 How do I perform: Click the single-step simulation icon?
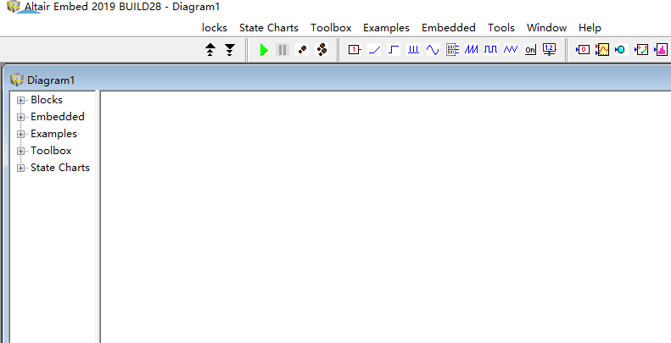303,50
